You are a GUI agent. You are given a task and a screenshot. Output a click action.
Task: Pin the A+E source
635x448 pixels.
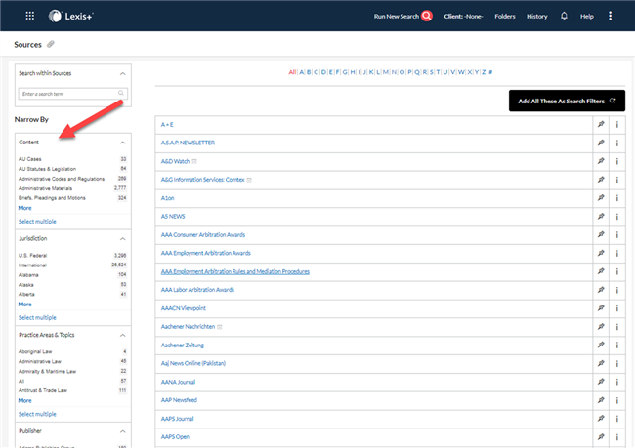pyautogui.click(x=601, y=124)
